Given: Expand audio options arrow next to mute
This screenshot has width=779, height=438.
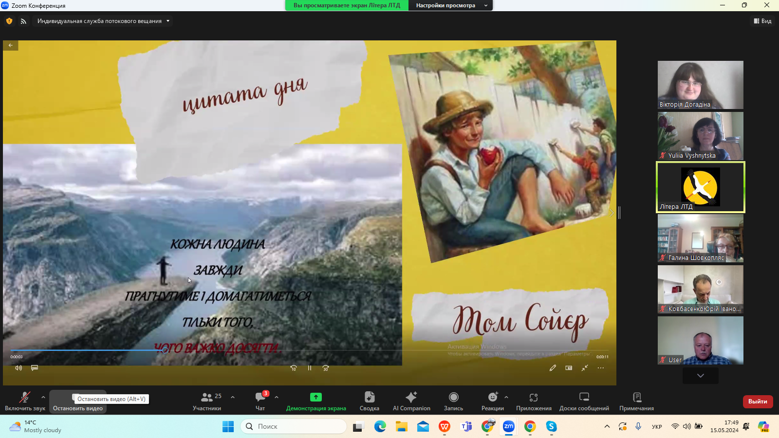Looking at the screenshot, I should pyautogui.click(x=43, y=397).
